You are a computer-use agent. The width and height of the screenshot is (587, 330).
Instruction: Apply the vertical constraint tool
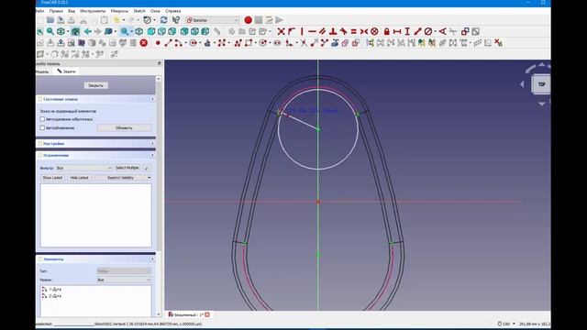302,31
